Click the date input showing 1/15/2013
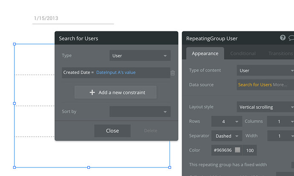Viewport: 294px width, 176px height. pos(73,19)
